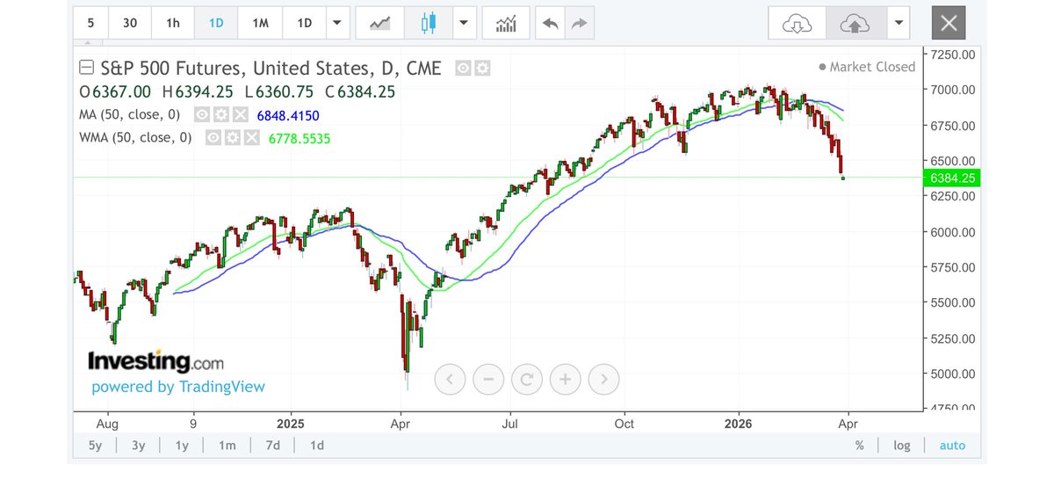Zoom in with the plus button
The height and width of the screenshot is (487, 1054).
[566, 380]
